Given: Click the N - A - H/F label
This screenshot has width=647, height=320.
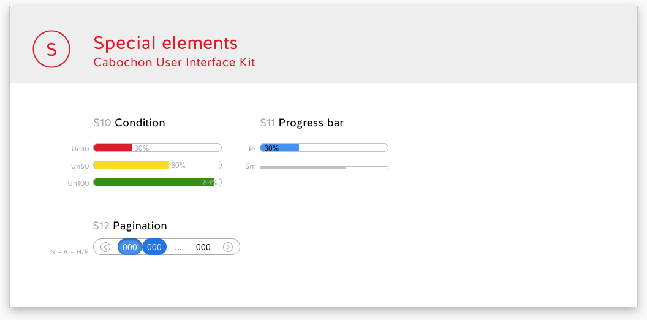Looking at the screenshot, I should [69, 252].
